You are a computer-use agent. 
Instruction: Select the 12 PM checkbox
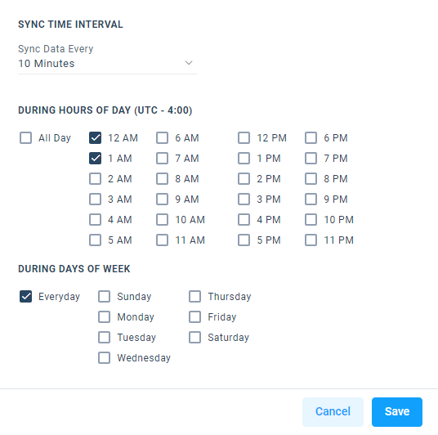pyautogui.click(x=244, y=138)
